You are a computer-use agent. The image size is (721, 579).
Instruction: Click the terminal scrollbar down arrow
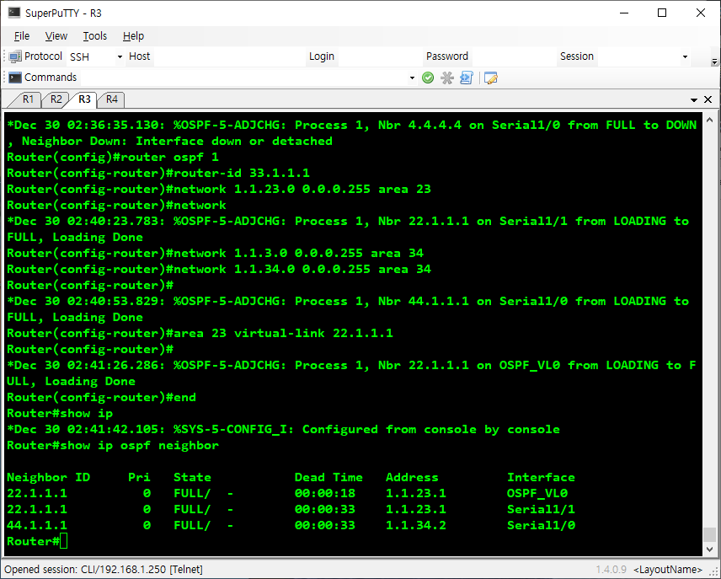(709, 550)
